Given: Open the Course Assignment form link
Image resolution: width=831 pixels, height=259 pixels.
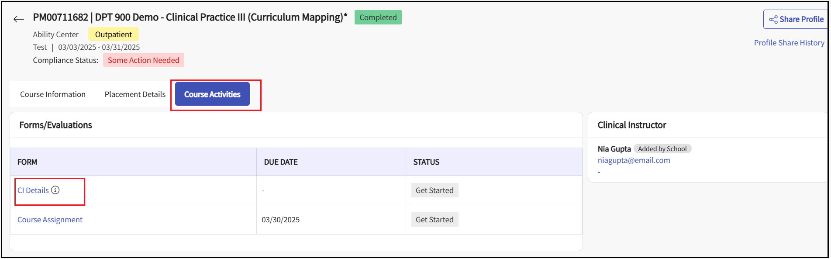Looking at the screenshot, I should tap(50, 220).
